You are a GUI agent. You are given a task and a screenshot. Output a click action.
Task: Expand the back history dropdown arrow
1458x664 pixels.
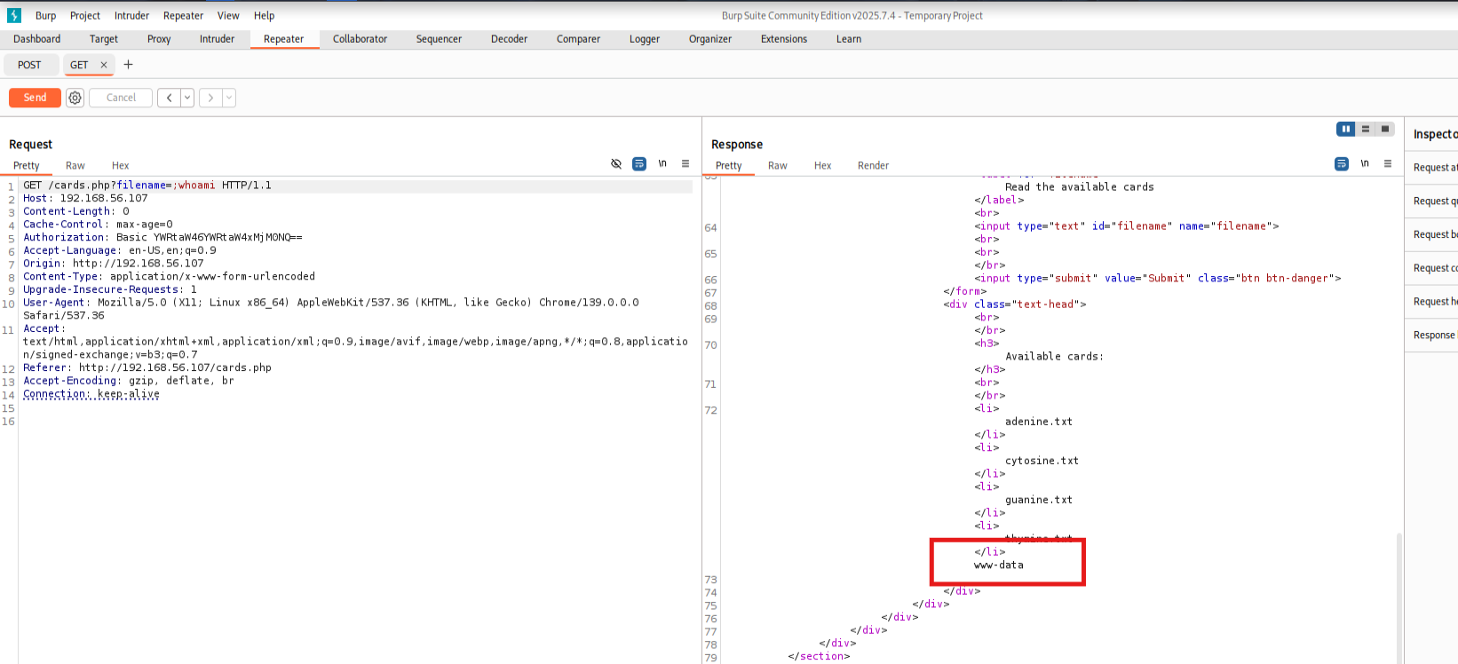point(187,98)
